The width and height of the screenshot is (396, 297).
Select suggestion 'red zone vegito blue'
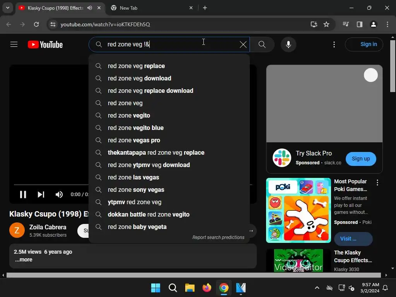click(x=169, y=128)
